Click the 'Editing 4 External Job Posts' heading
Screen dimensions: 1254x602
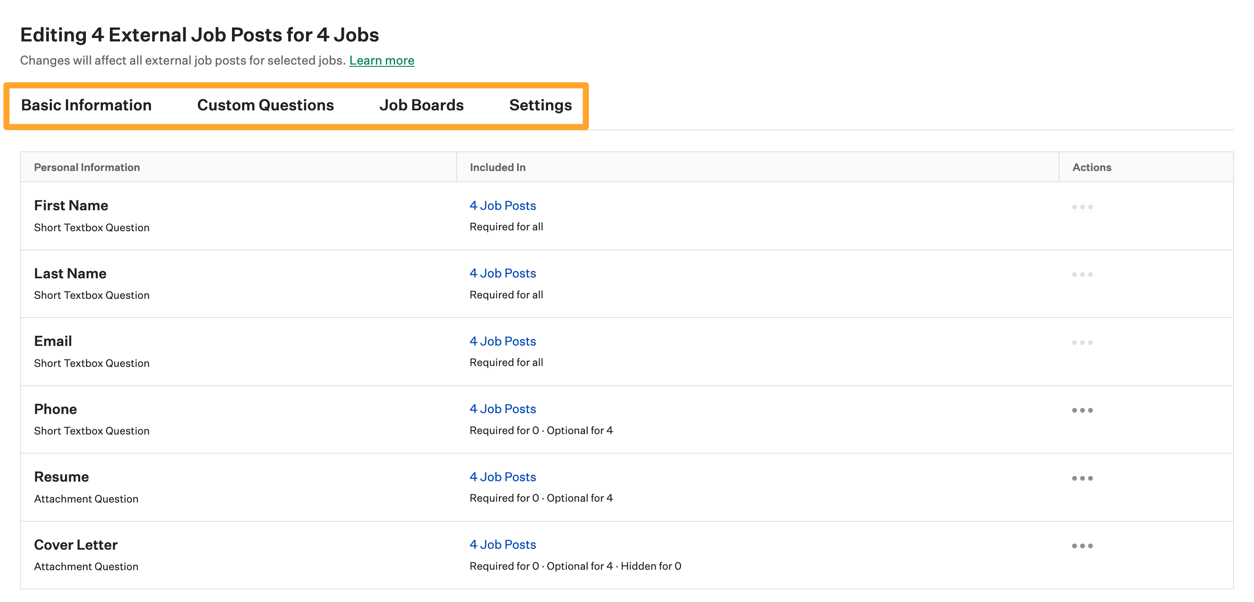[x=200, y=35]
